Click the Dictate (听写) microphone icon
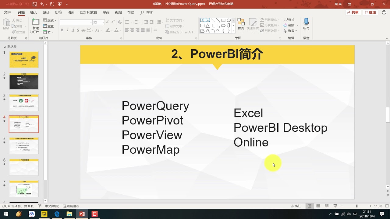This screenshot has height=219, width=390. (x=306, y=22)
